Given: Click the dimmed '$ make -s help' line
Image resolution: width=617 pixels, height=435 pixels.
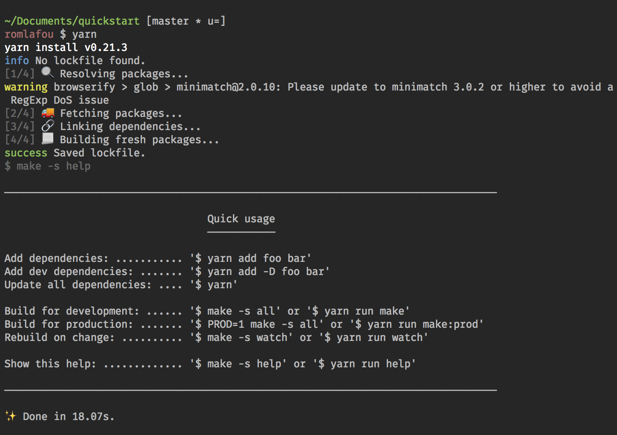Looking at the screenshot, I should [x=47, y=166].
